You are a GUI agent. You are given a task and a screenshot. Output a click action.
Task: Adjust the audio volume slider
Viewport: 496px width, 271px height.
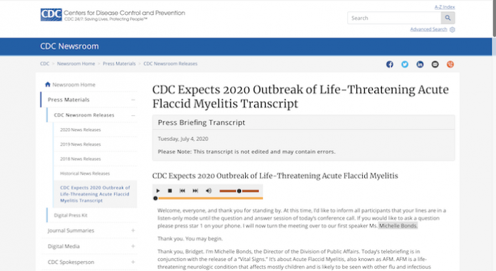pyautogui.click(x=239, y=191)
